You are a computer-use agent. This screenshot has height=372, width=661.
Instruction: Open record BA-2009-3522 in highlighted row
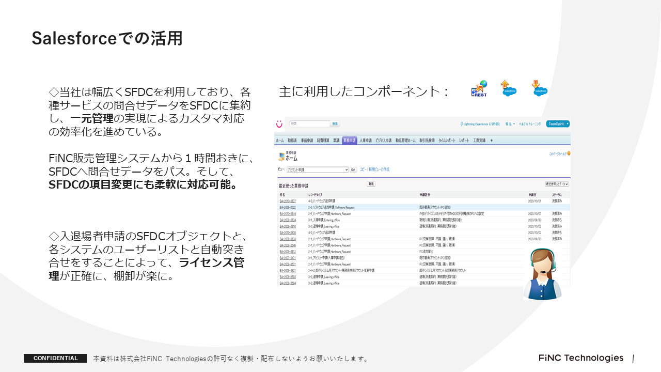[x=288, y=207]
